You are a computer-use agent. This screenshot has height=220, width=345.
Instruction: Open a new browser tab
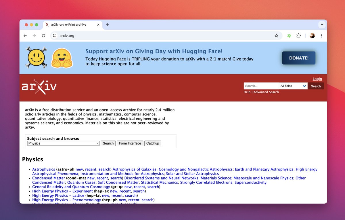click(107, 25)
